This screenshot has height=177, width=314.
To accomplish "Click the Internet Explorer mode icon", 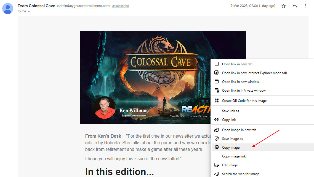I will pyautogui.click(x=217, y=73).
